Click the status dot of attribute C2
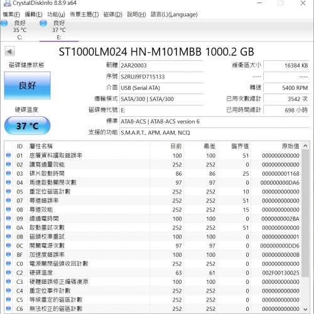Screen dimensions: 314x314 tap(8, 273)
